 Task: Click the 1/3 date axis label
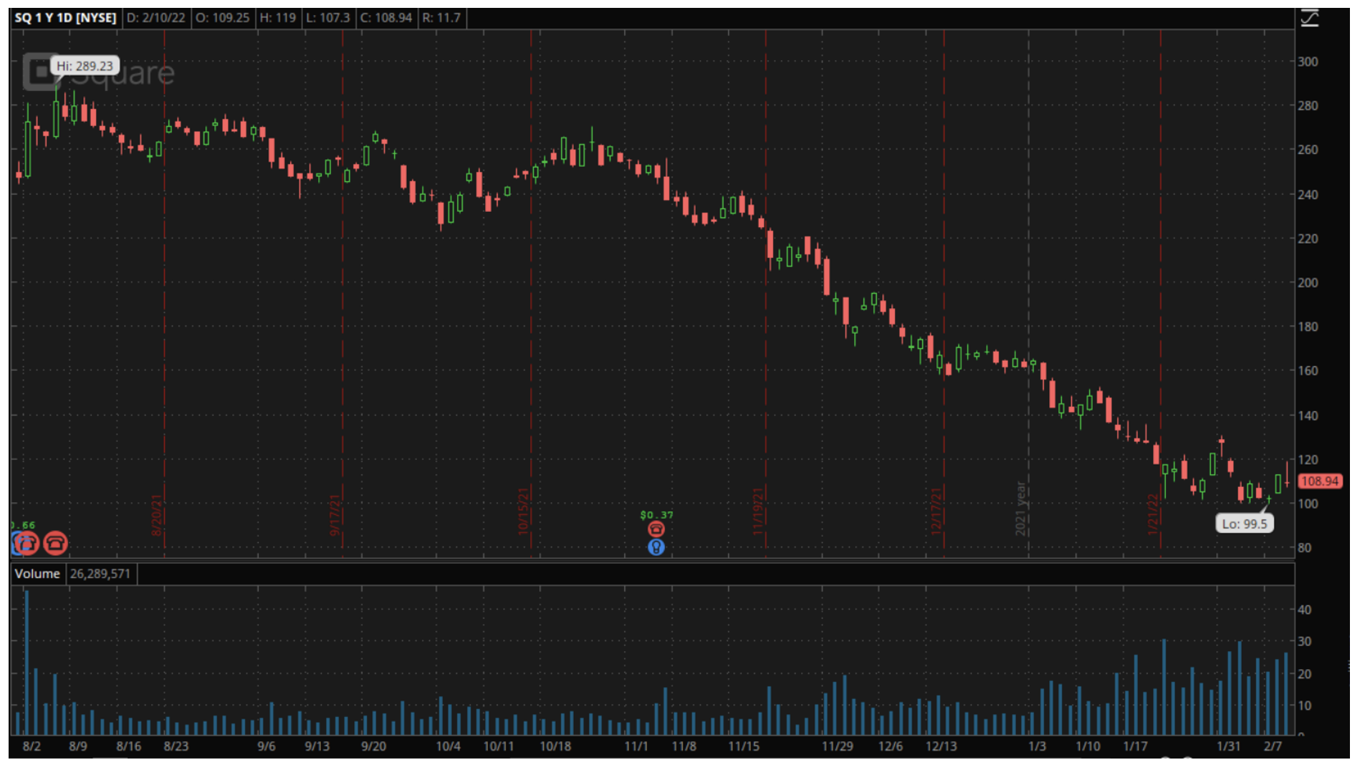(1037, 746)
